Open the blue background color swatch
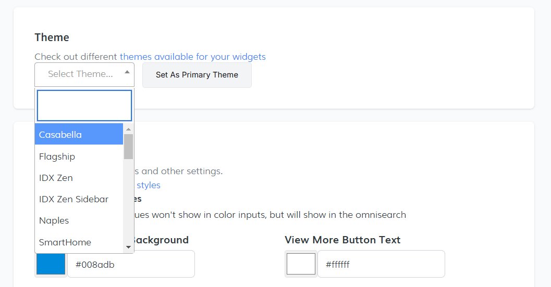The width and height of the screenshot is (551, 287). tap(51, 264)
